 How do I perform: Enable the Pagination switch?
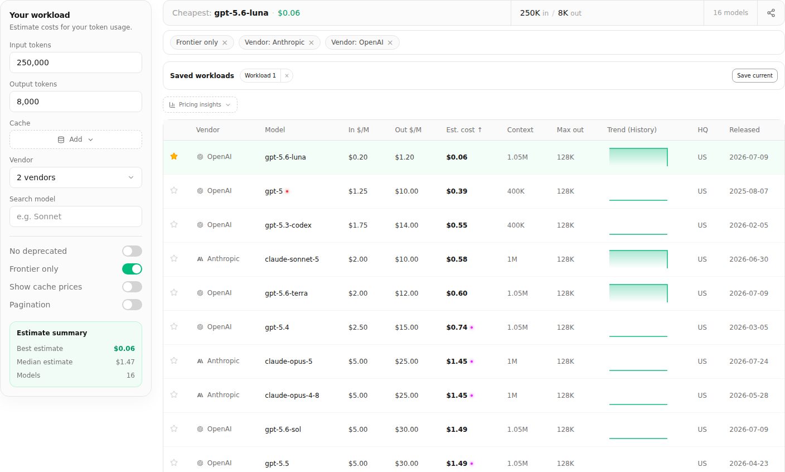[132, 305]
